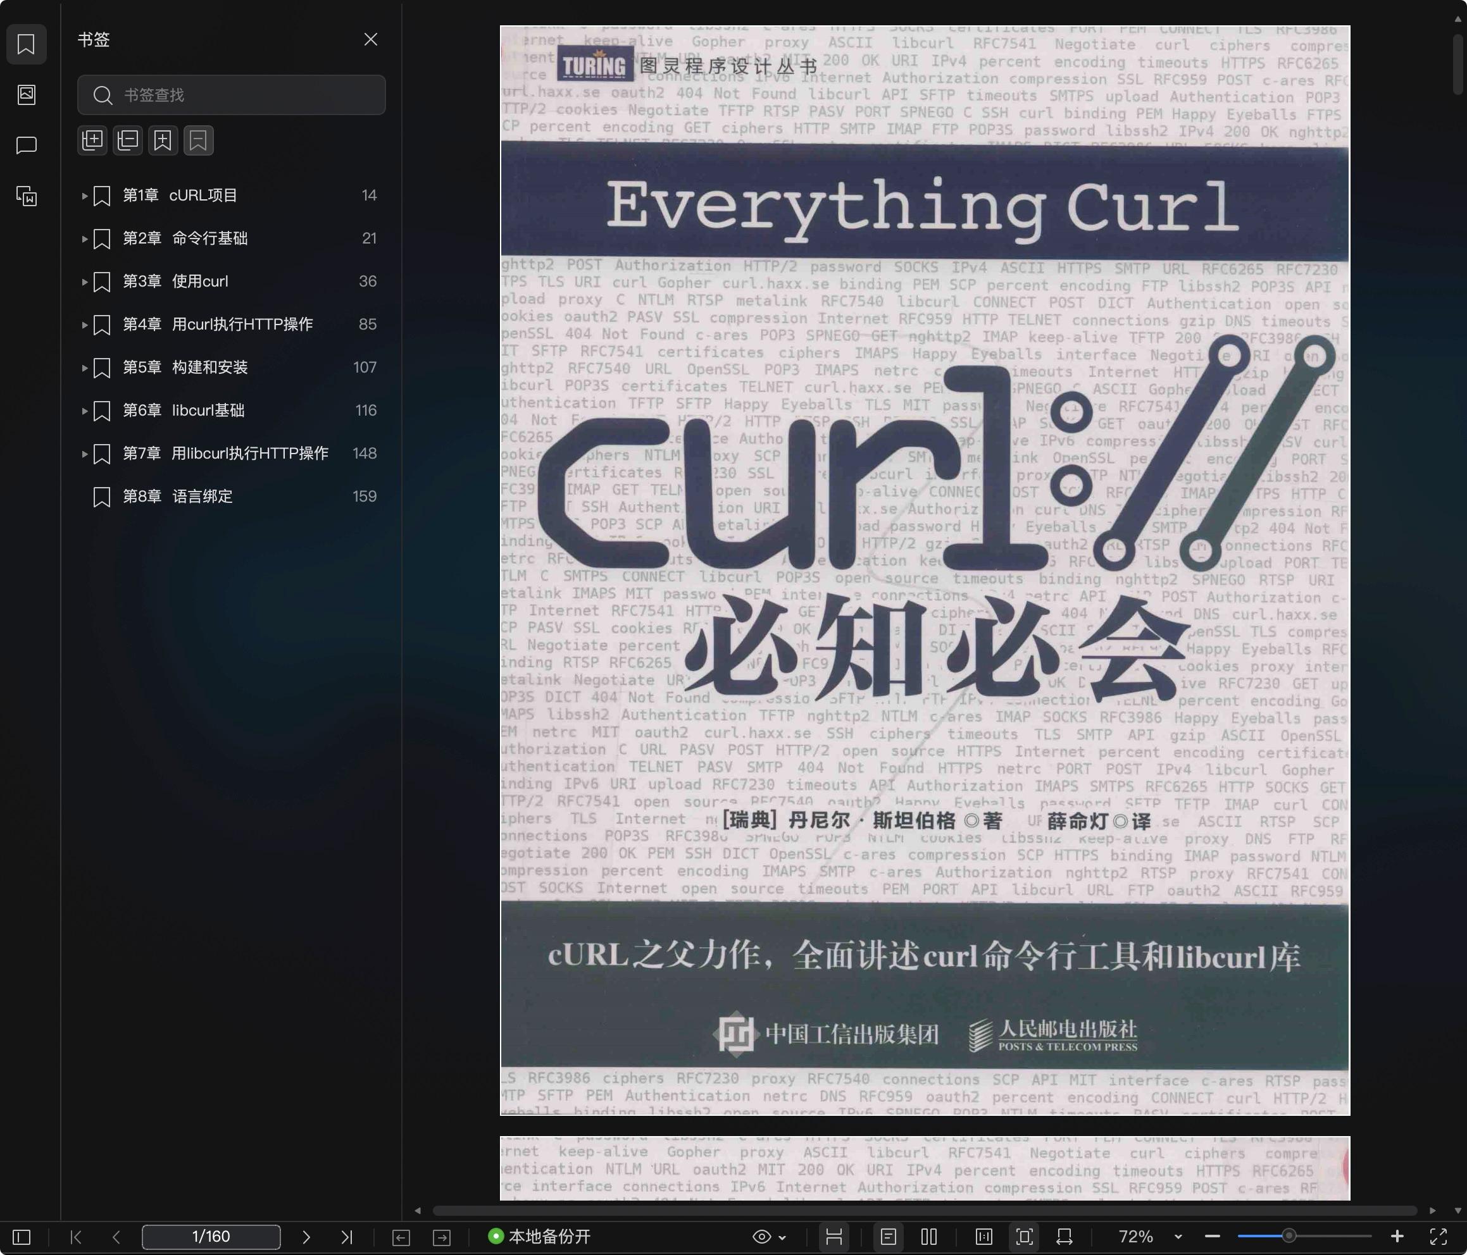Click the 书签查找 search field

pos(232,95)
